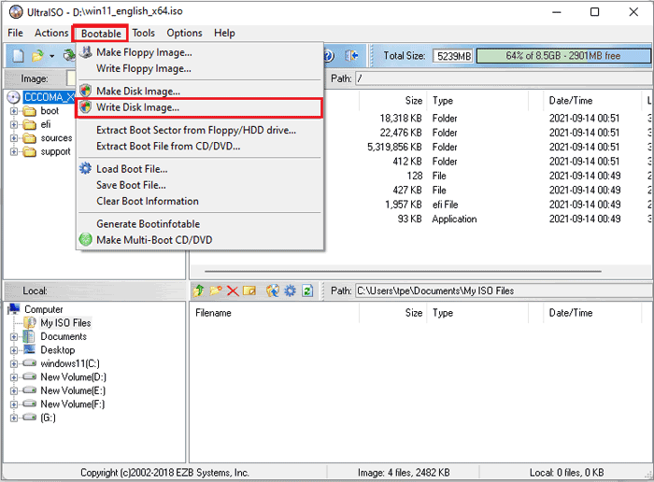Open the Help menu
Image resolution: width=654 pixels, height=482 pixels.
point(224,33)
